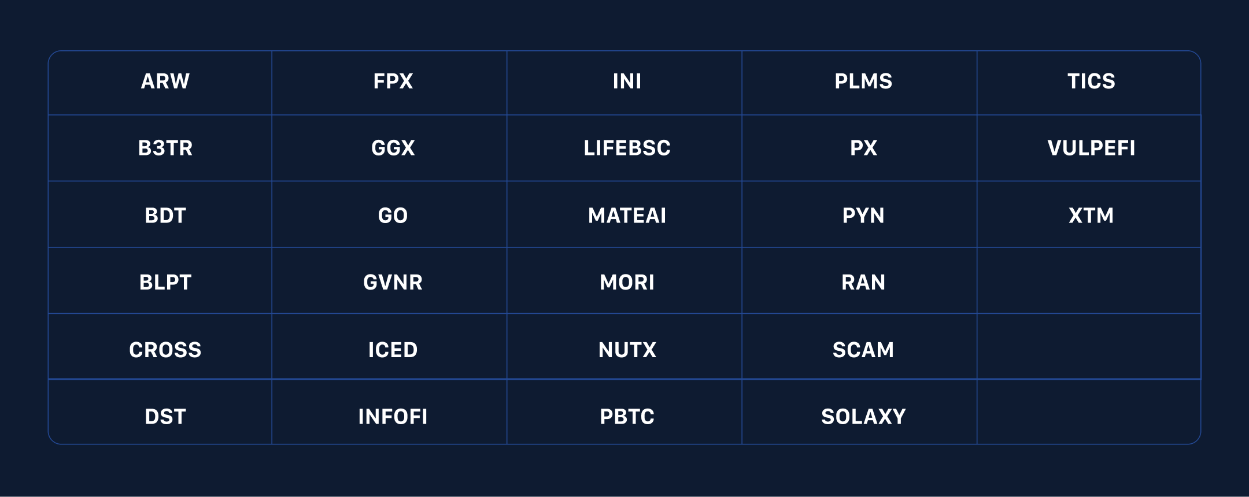Select the MORI cell
The image size is (1249, 497).
[x=627, y=283]
